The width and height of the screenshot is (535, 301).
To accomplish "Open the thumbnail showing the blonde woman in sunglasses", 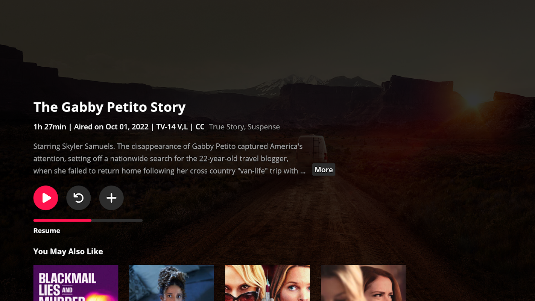I will [267, 283].
